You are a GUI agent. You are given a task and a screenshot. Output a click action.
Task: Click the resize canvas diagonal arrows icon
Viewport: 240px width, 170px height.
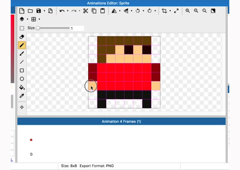pos(176,11)
